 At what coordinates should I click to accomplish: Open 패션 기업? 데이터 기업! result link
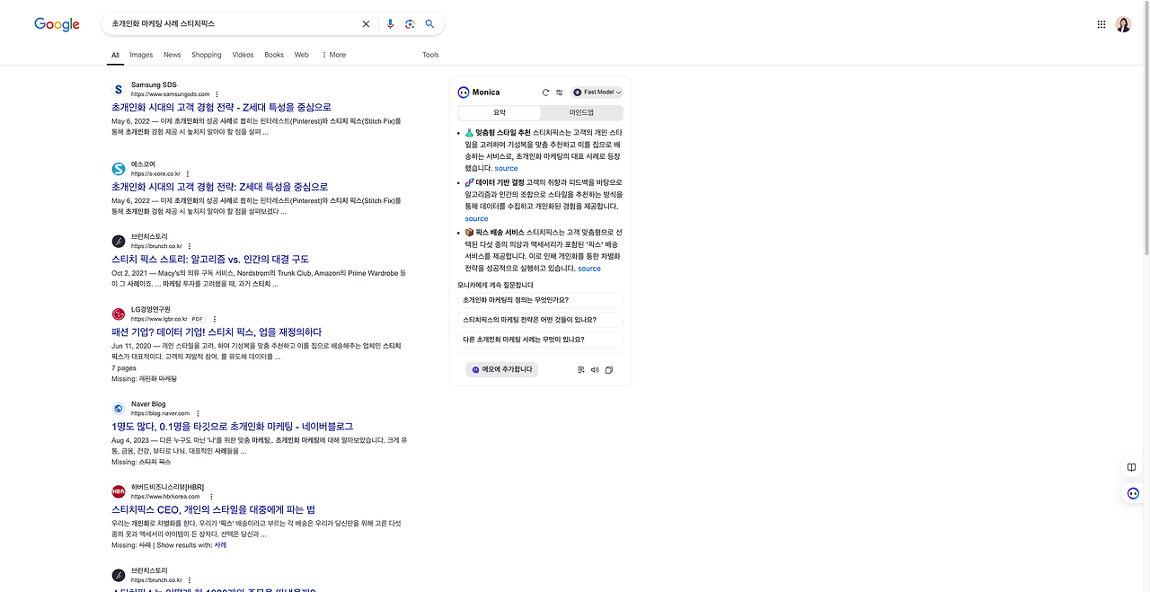click(217, 331)
